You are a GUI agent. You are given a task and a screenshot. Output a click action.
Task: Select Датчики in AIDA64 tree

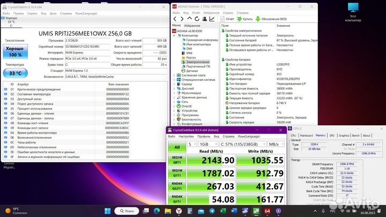click(190, 71)
